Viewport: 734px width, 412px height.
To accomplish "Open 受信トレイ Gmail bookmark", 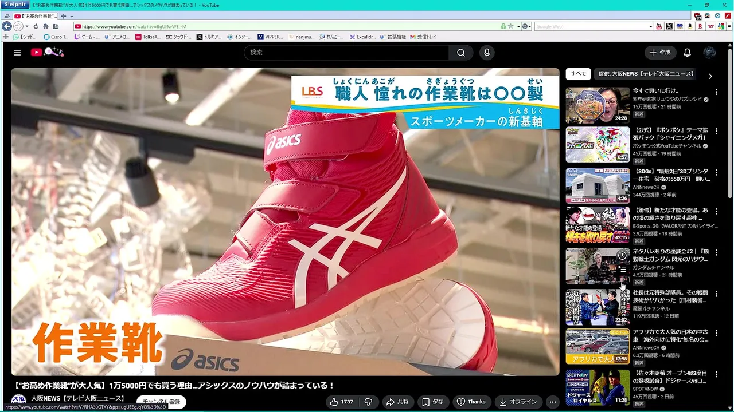I will [x=423, y=37].
